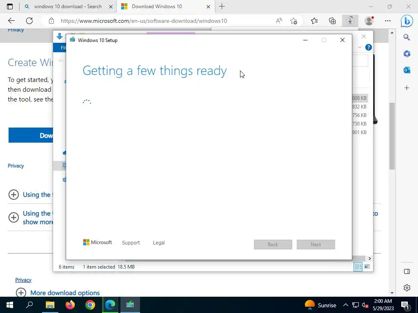Screen dimensions: 418x313
Task: Open the notification center icon
Action: coord(405,305)
